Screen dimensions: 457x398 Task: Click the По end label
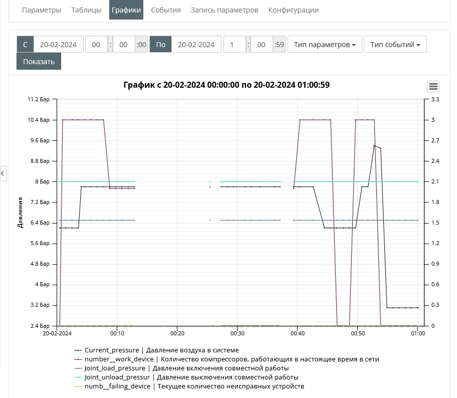pyautogui.click(x=160, y=44)
